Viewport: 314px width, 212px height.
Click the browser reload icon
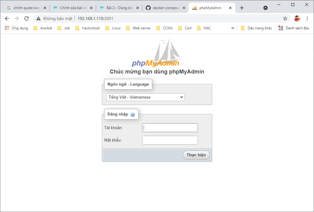pos(26,18)
